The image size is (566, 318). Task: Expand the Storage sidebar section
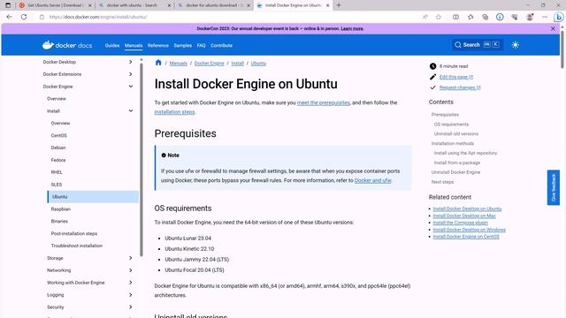click(x=131, y=258)
